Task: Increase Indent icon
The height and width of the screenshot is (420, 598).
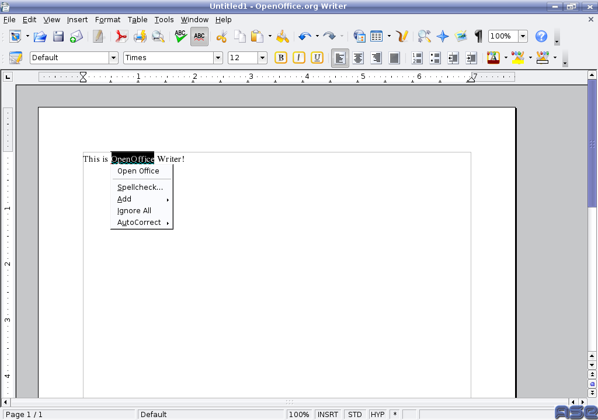Action: pyautogui.click(x=471, y=58)
